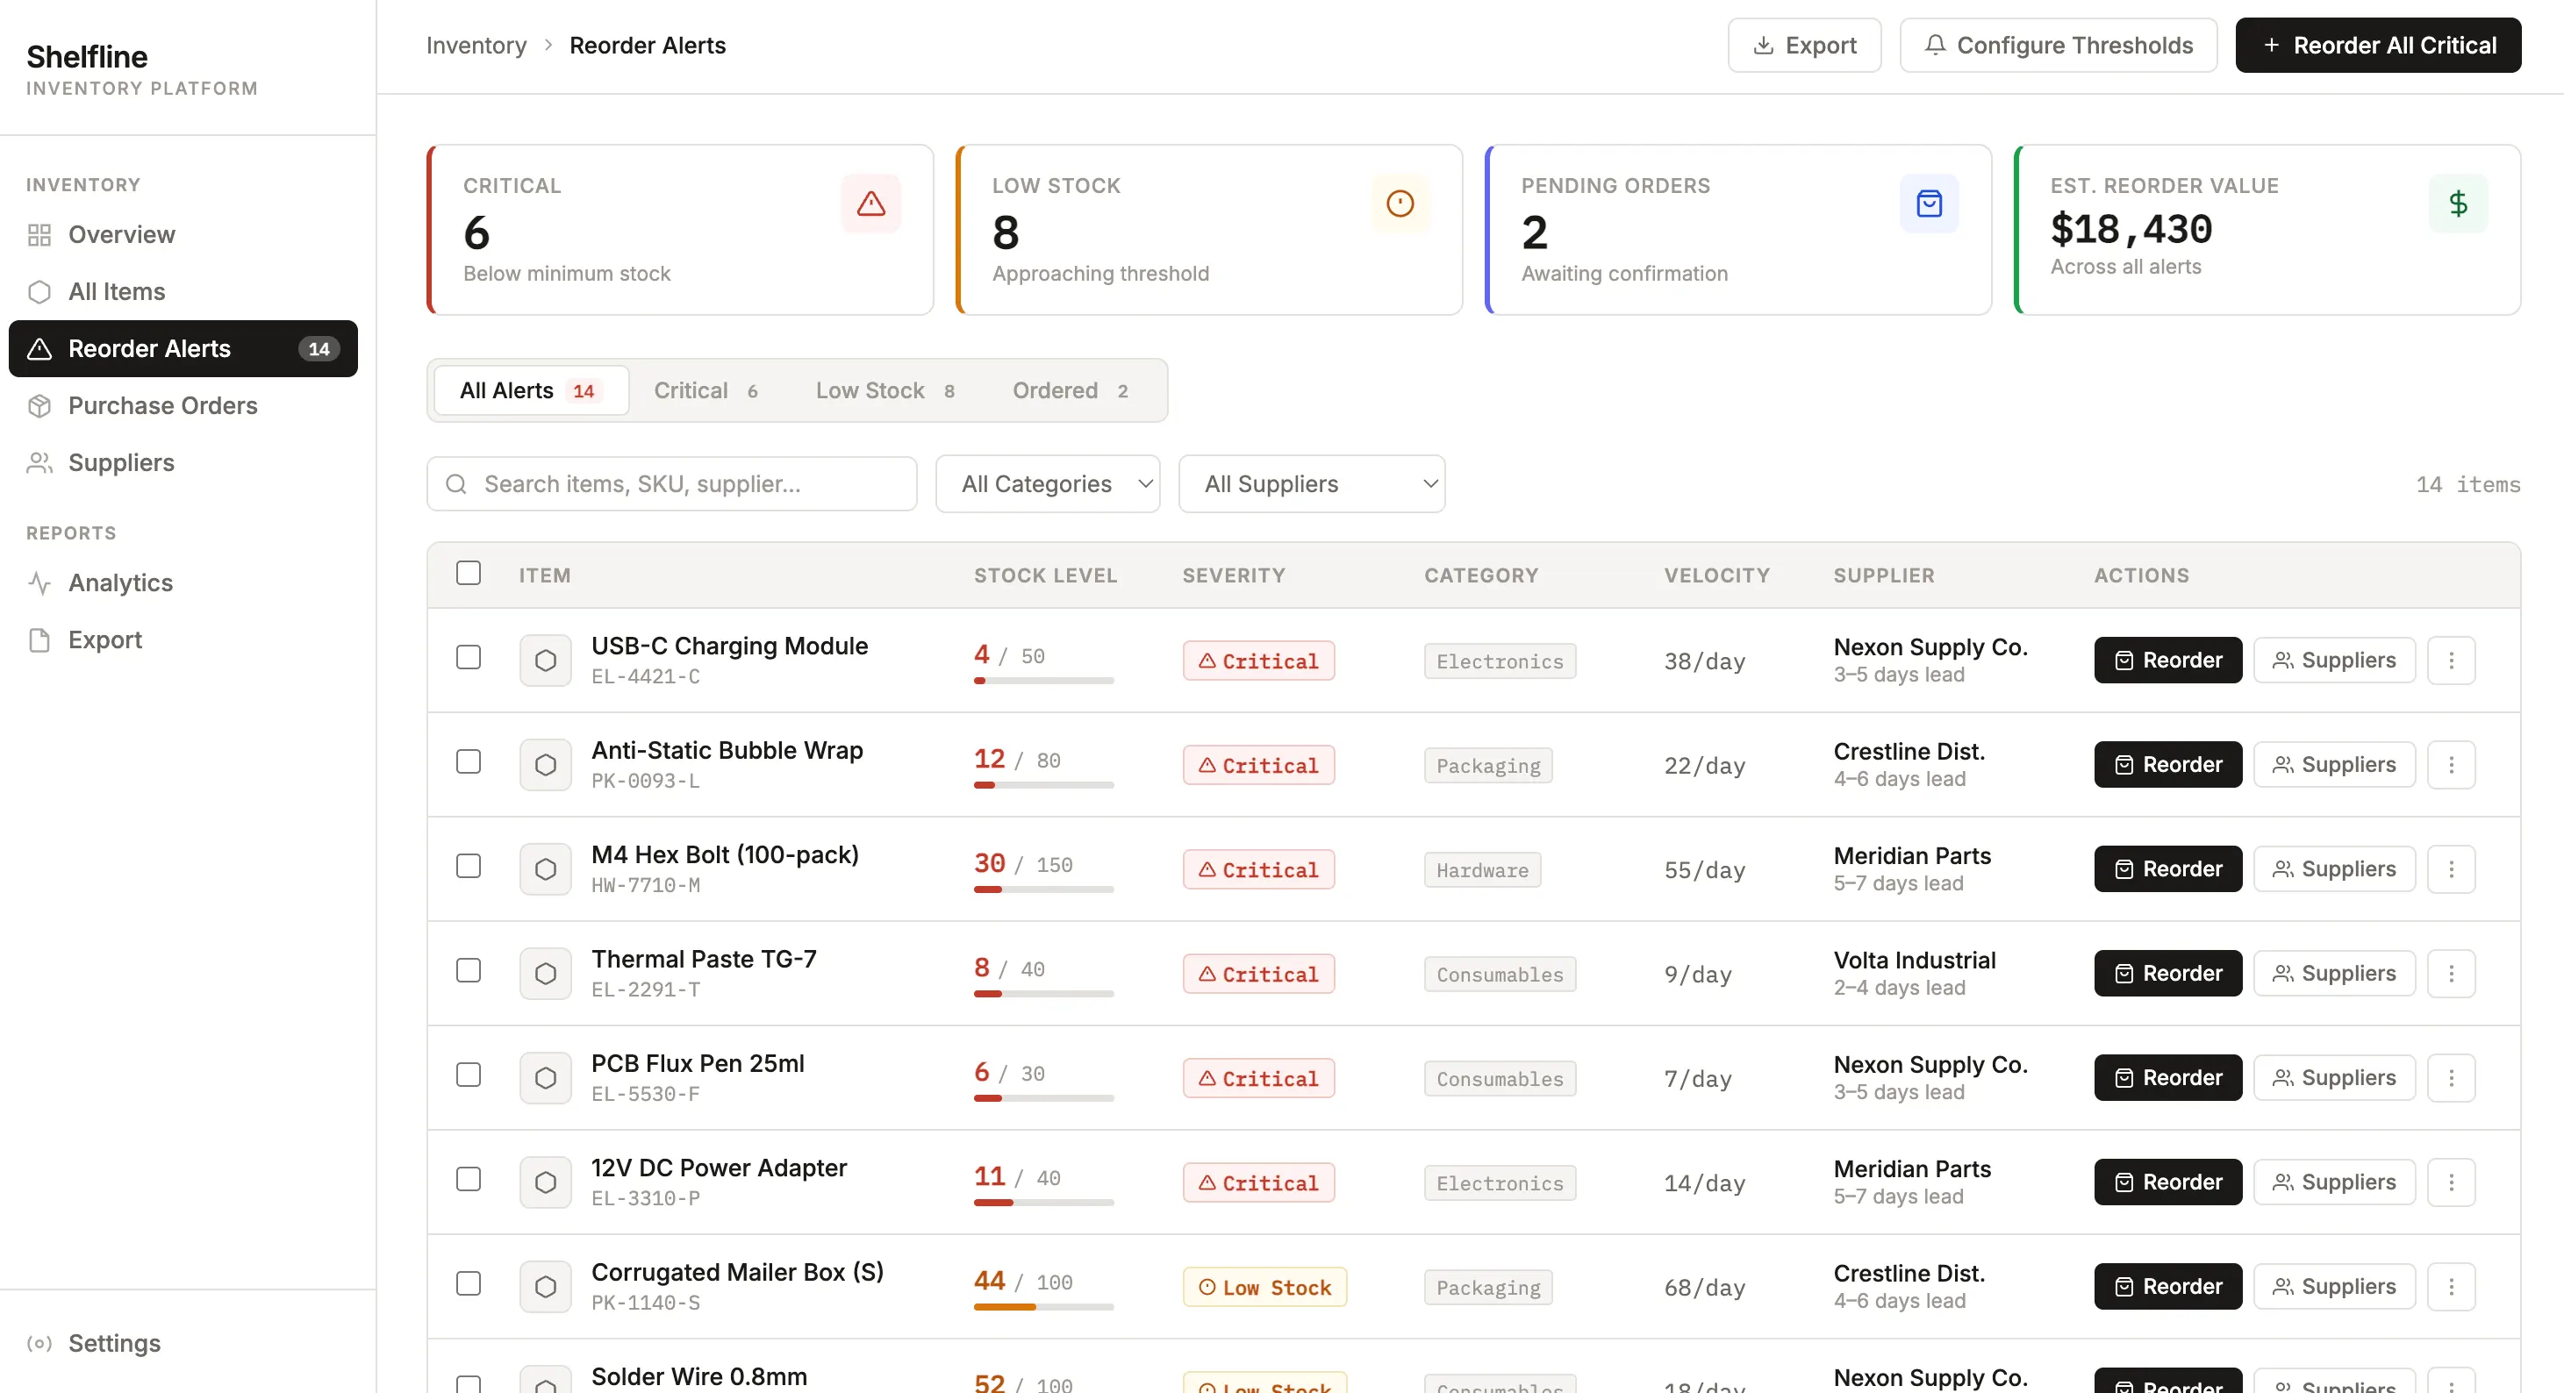Viewport: 2564px width, 1393px height.
Task: Click the item icon for Corrugated Mailer Box
Action: (x=546, y=1288)
